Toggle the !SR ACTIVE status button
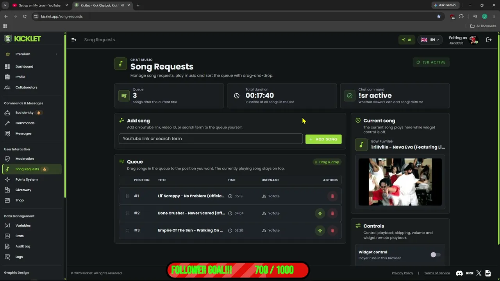 pos(431,62)
